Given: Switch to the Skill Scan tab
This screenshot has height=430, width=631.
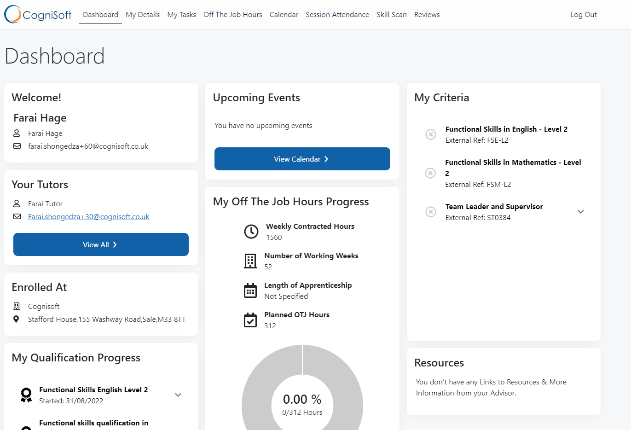Looking at the screenshot, I should pos(391,14).
